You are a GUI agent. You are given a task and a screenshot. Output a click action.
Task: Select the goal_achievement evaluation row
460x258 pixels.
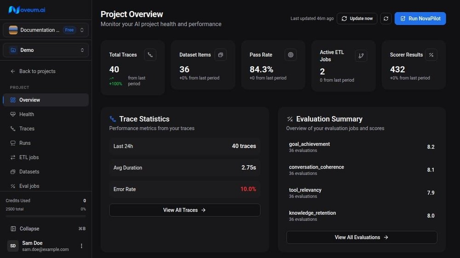362,147
